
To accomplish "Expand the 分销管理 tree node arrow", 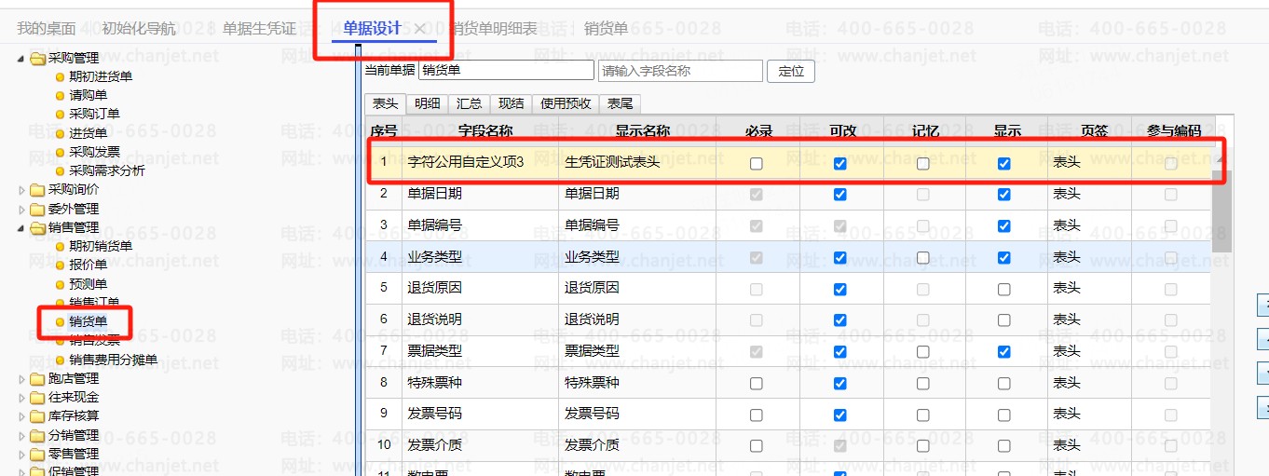I will point(23,435).
